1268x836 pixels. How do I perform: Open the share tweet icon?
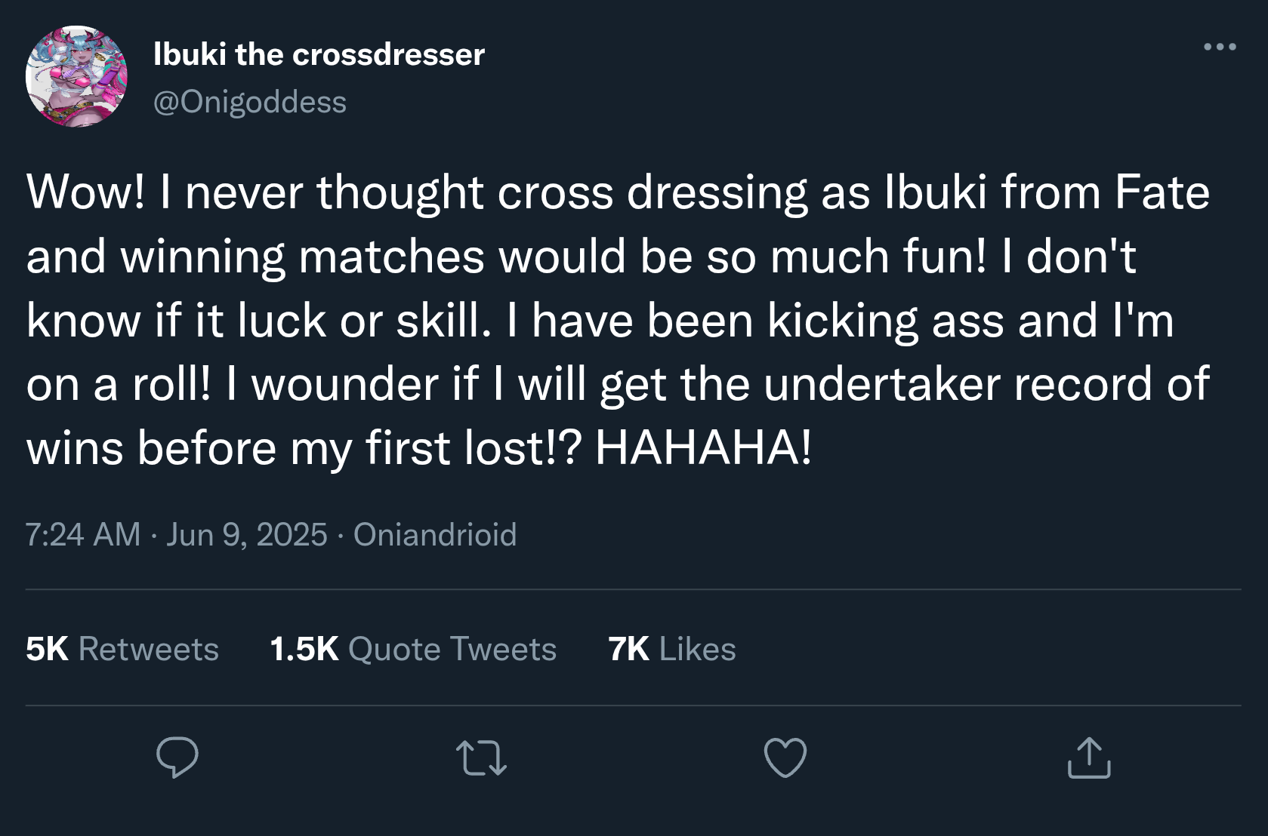click(1088, 758)
